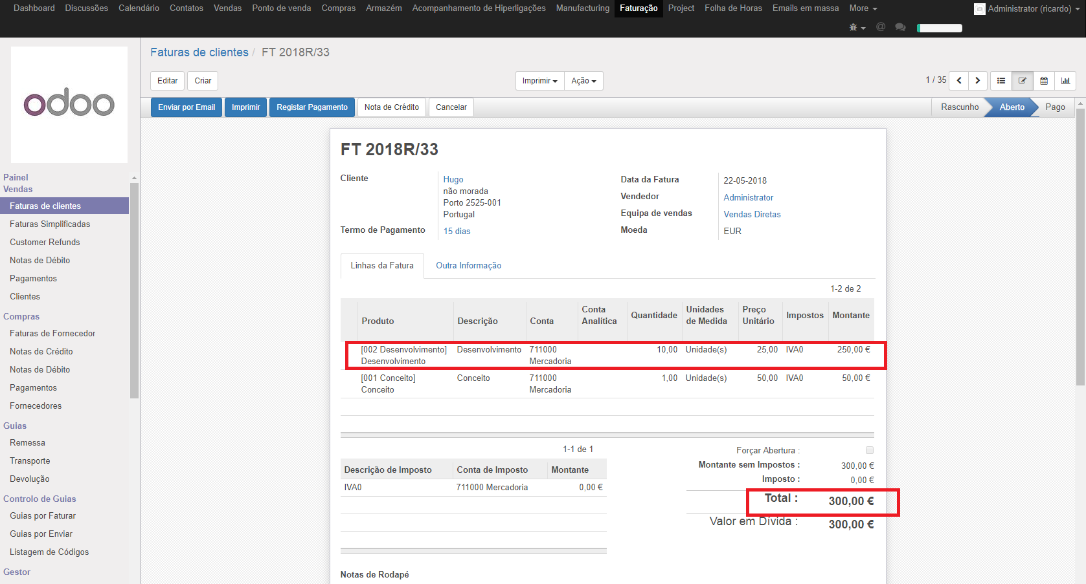This screenshot has height=584, width=1086.
Task: Expand the Imprimir dropdown
Action: pyautogui.click(x=539, y=81)
